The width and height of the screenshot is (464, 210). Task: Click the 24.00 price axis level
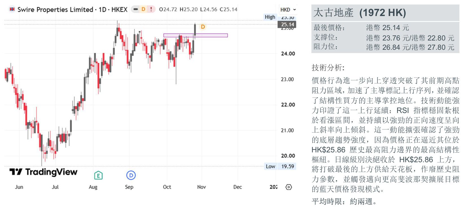pos(288,53)
